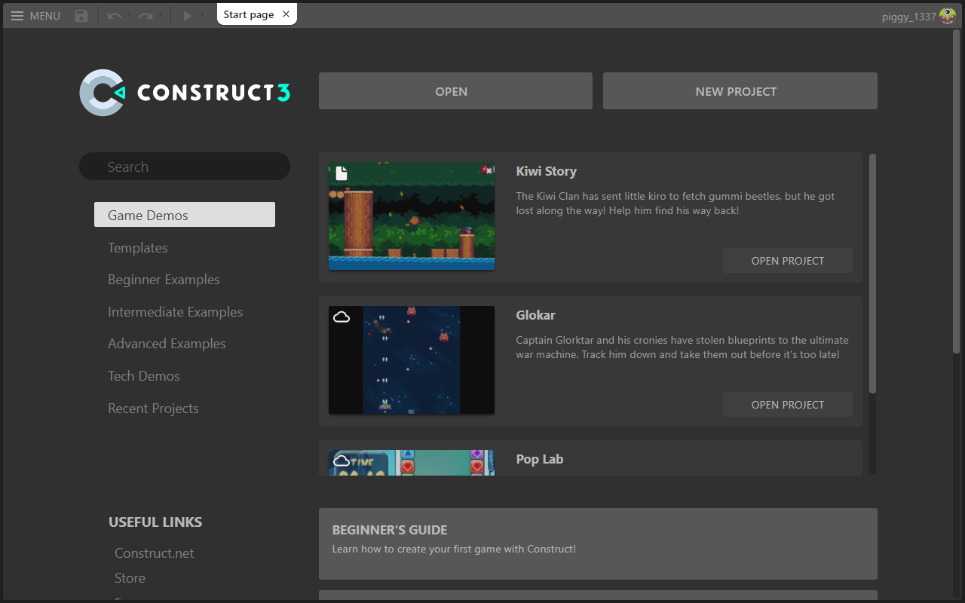Click the Redo arrow icon

point(146,16)
